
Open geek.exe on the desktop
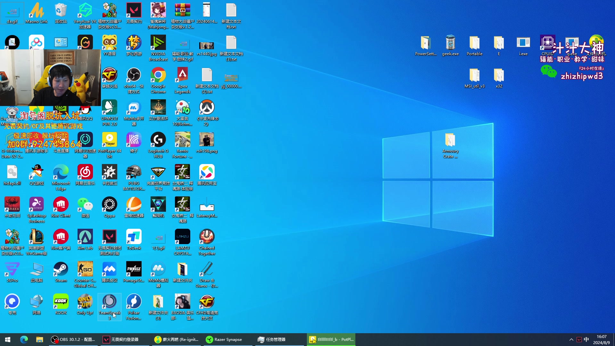click(450, 45)
